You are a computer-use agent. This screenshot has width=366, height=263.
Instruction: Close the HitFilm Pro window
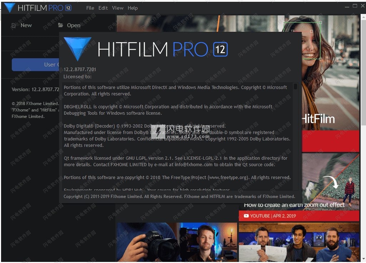363,6
